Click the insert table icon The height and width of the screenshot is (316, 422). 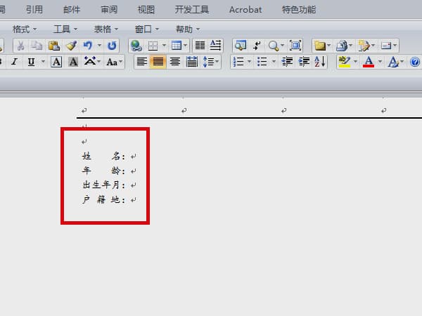(x=177, y=46)
